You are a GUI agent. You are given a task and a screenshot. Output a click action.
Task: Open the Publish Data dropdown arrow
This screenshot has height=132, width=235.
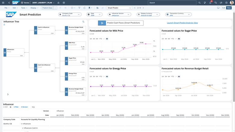(x=55, y=8)
